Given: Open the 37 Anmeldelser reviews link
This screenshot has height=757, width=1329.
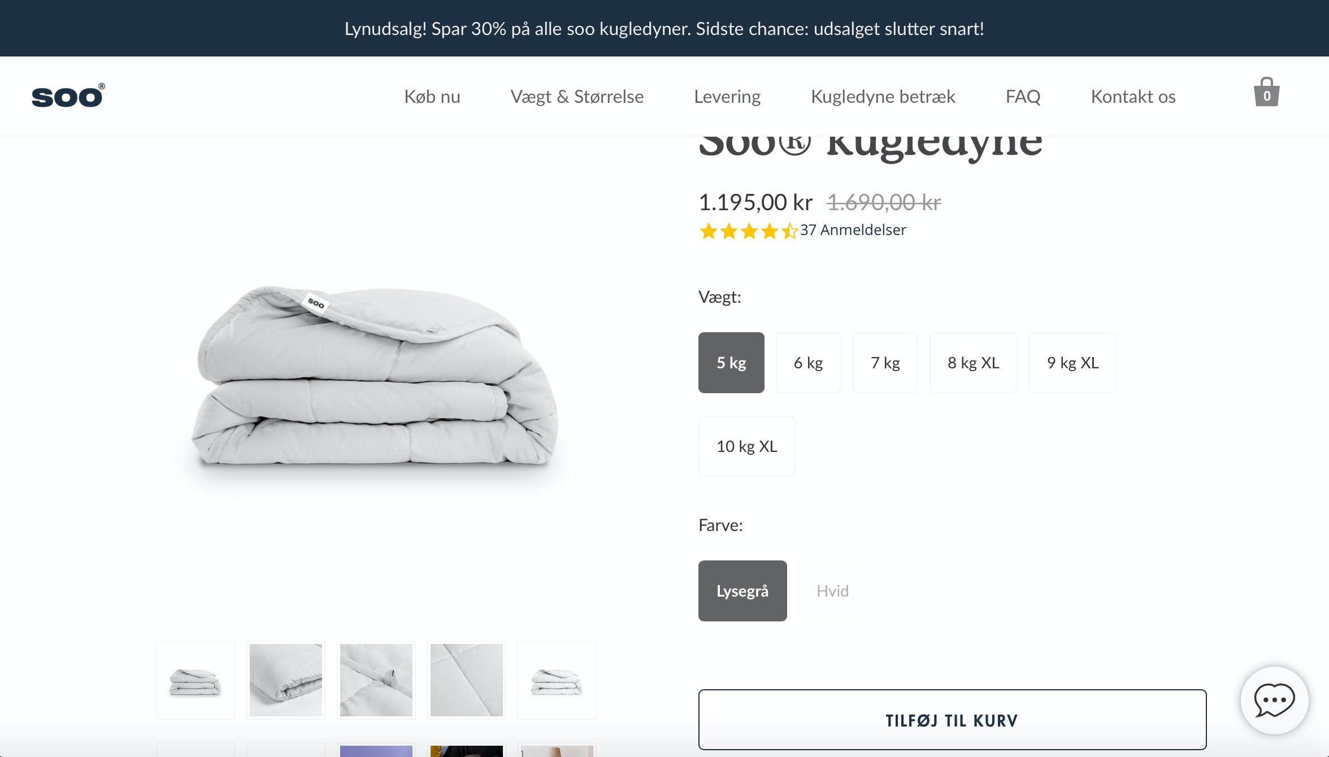Looking at the screenshot, I should coord(853,230).
